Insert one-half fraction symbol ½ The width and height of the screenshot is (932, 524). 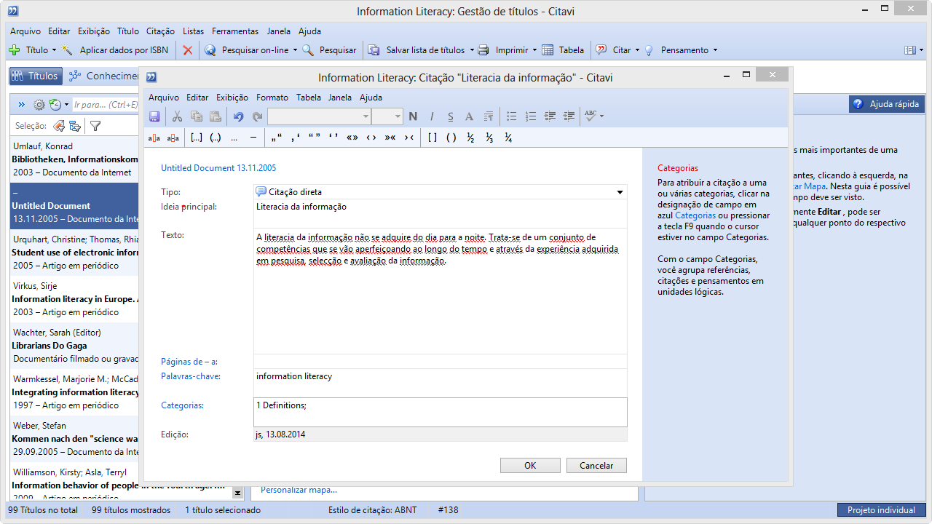point(470,138)
